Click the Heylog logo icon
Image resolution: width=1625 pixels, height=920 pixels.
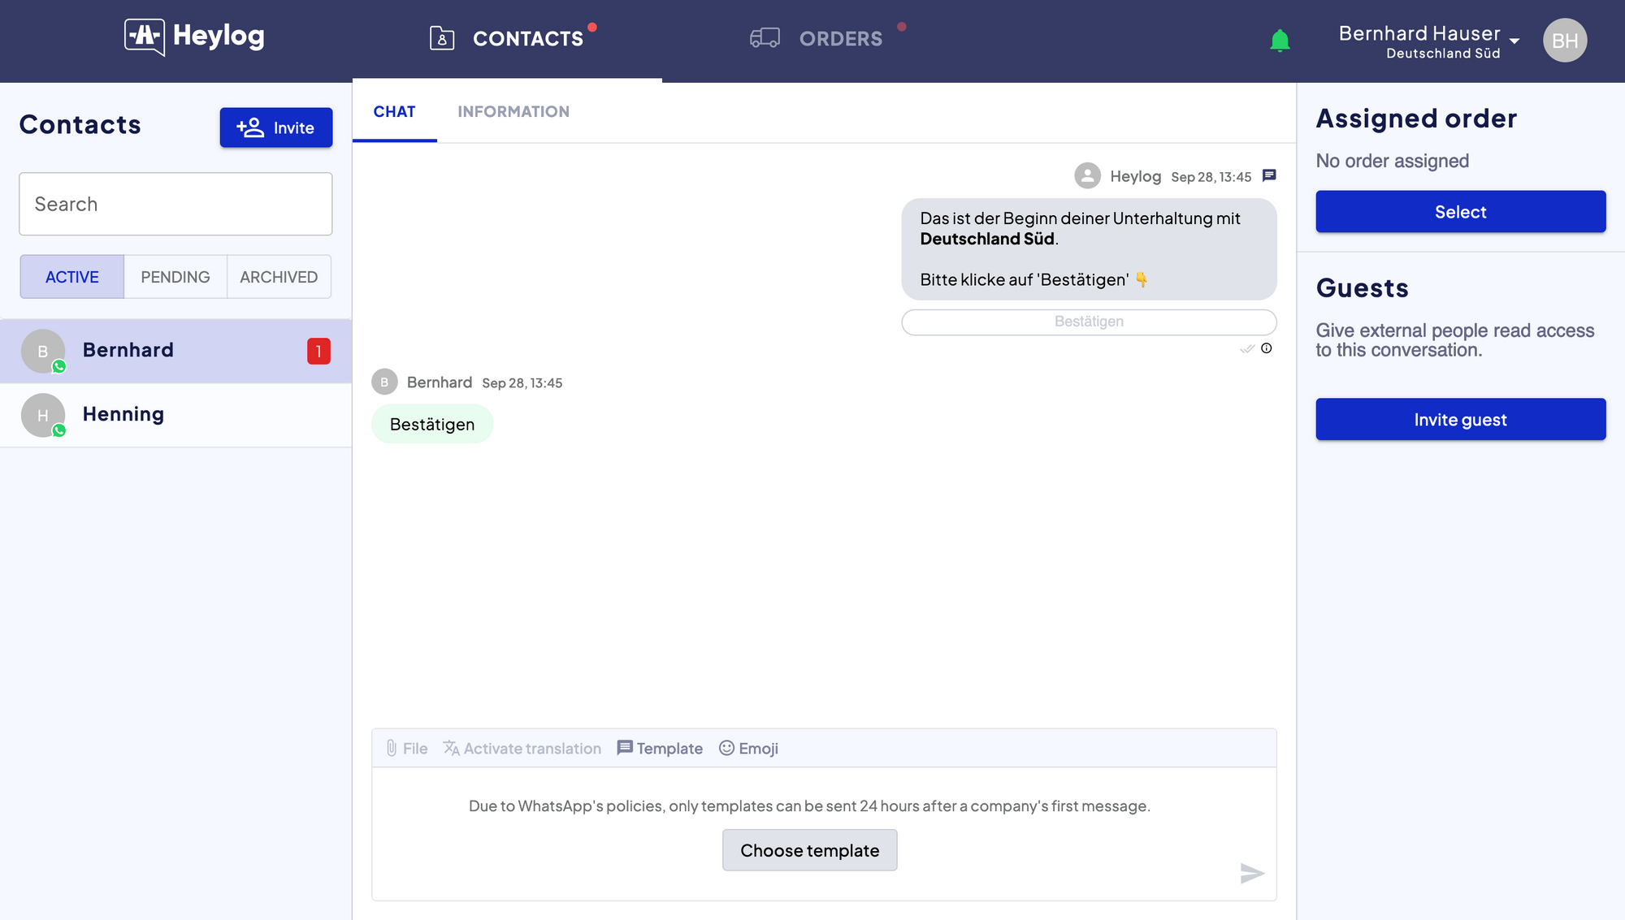click(145, 37)
